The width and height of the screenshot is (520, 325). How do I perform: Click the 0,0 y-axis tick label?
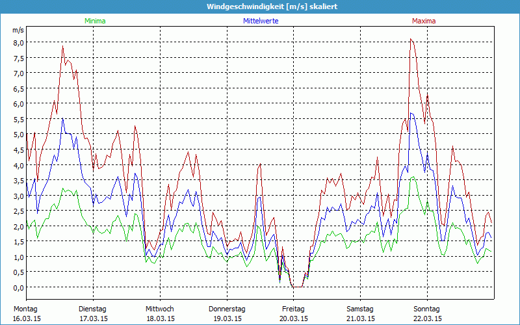click(18, 287)
